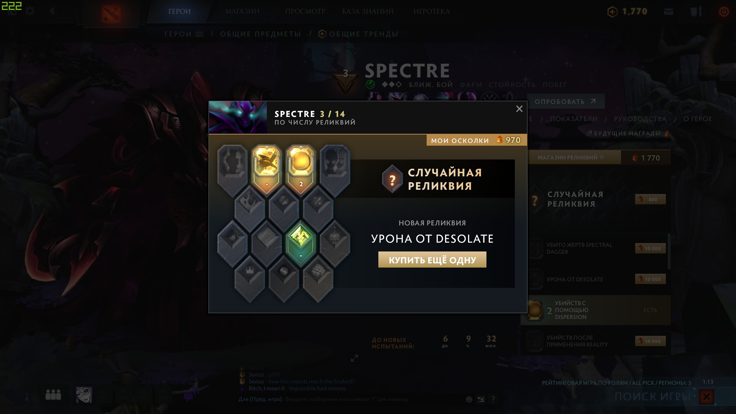Click the Dota 2 logo home icon
Image resolution: width=736 pixels, height=414 pixels.
point(111,14)
